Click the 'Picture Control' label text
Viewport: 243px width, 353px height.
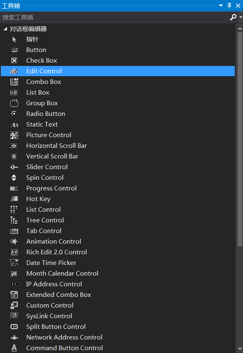click(49, 135)
